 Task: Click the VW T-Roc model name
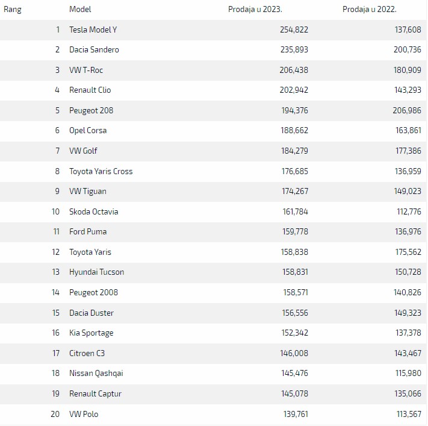tap(86, 70)
